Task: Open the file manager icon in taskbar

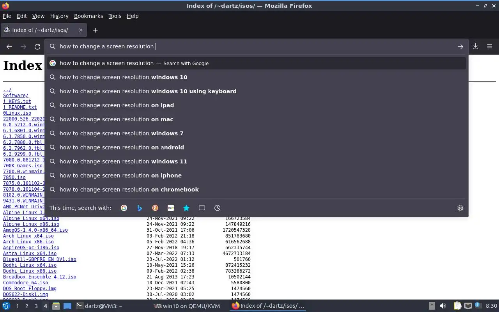Action: point(56,306)
